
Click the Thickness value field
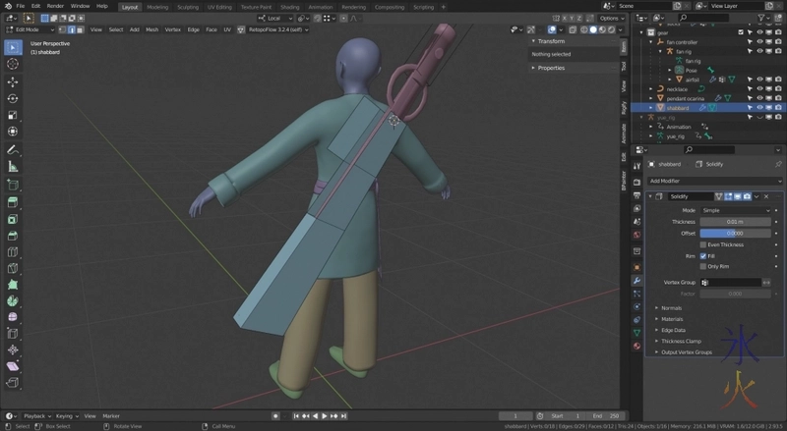point(734,222)
